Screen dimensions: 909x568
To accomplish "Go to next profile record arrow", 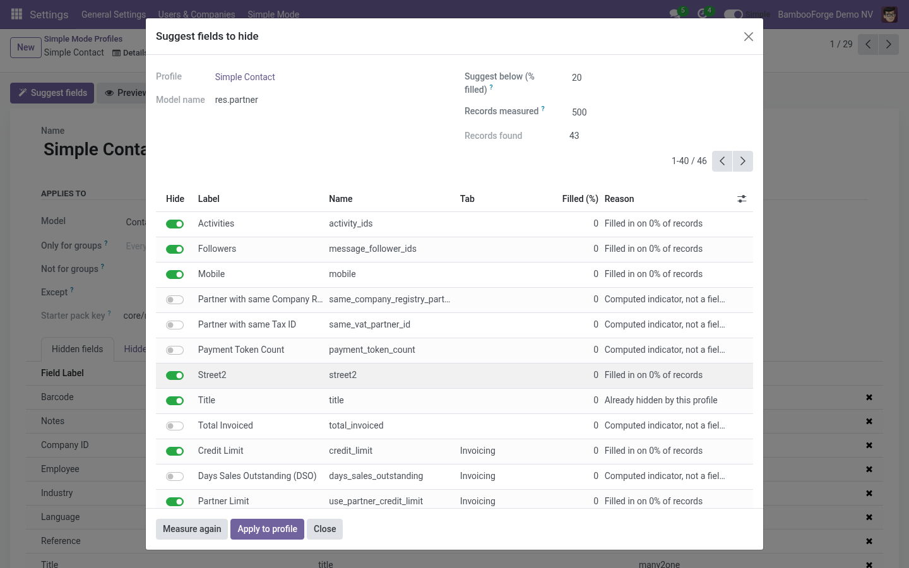I will pyautogui.click(x=889, y=44).
